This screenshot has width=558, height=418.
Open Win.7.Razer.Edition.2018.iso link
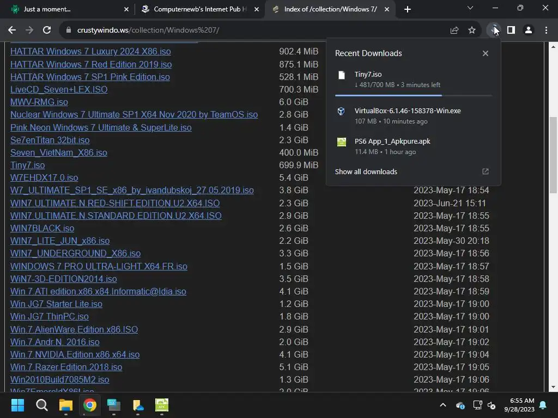point(66,367)
